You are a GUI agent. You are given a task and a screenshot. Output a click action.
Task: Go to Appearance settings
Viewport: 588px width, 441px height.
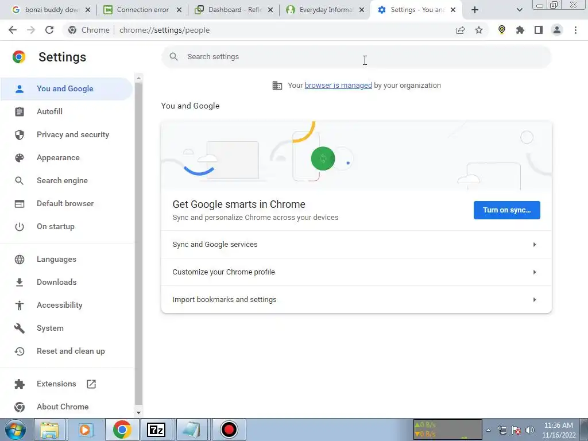pos(67,157)
